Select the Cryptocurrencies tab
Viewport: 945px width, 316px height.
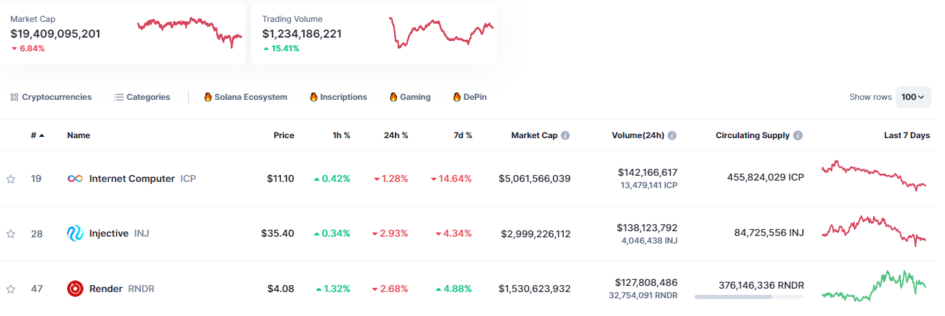click(x=51, y=97)
